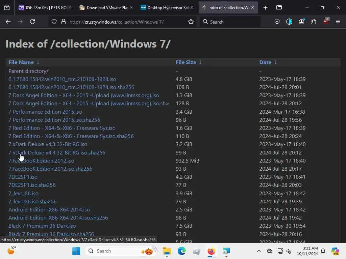The width and height of the screenshot is (346, 259).
Task: Close the Desktop Hypervisor Solutions tab
Action: 192,7
